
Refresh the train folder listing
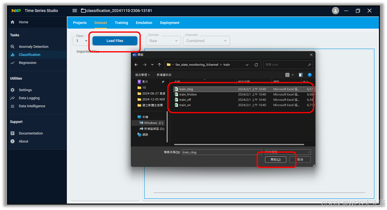point(256,65)
